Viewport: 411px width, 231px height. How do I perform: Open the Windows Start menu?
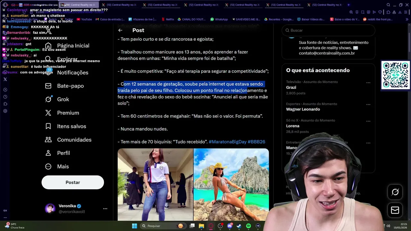[134, 226]
